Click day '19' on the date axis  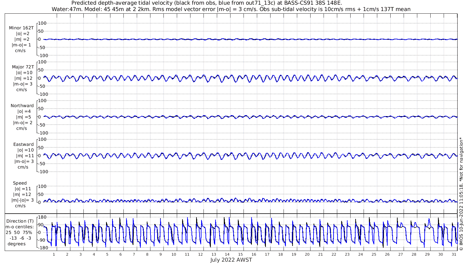(294, 254)
